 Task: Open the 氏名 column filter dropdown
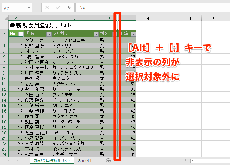coord(49,34)
